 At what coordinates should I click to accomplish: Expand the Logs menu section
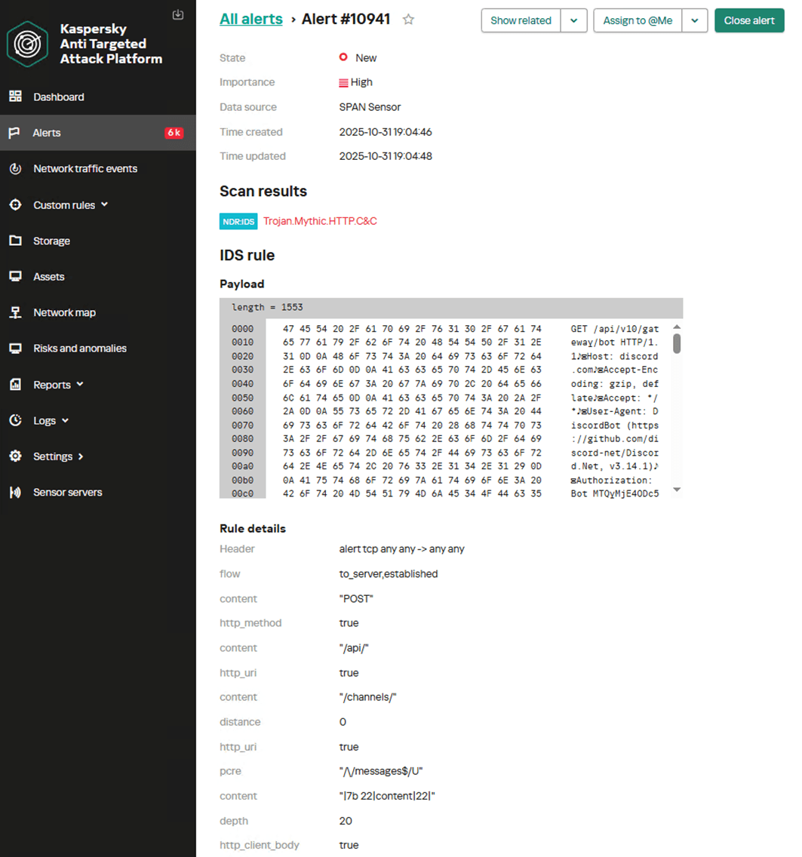click(65, 420)
